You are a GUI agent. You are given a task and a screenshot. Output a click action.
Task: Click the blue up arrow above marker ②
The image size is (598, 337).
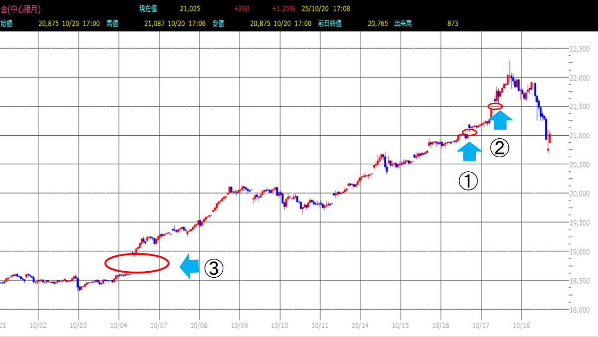[502, 120]
